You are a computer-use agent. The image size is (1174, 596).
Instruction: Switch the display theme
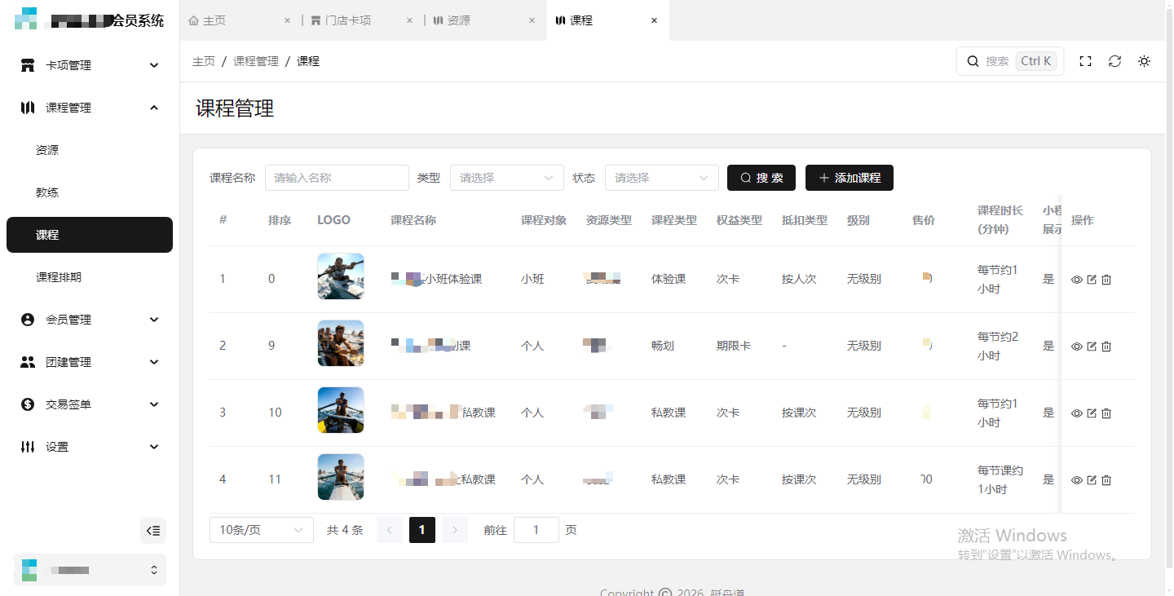pyautogui.click(x=1144, y=60)
